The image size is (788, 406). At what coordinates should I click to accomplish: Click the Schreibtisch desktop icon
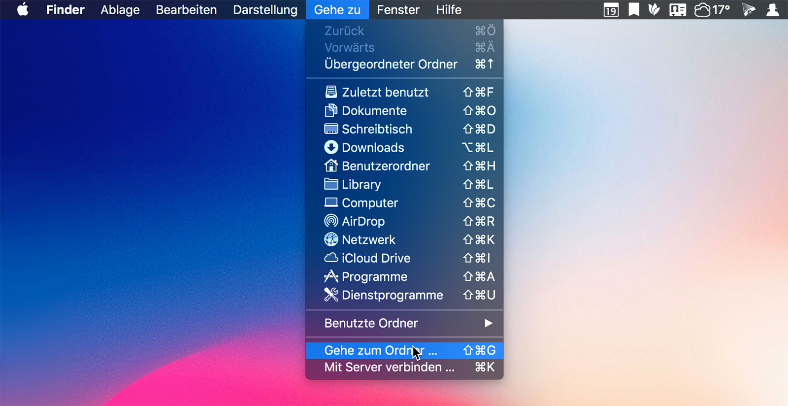331,129
